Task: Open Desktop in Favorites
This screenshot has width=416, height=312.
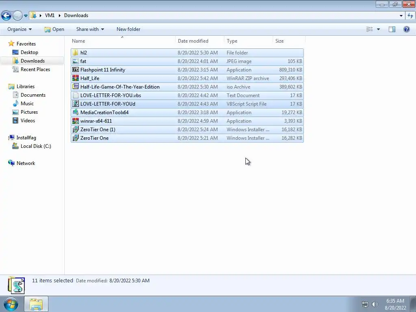Action: point(29,52)
